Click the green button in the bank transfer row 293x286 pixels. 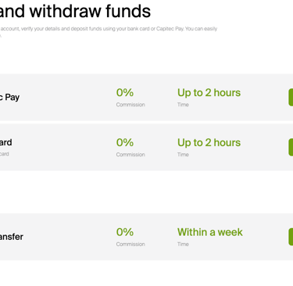click(x=291, y=237)
